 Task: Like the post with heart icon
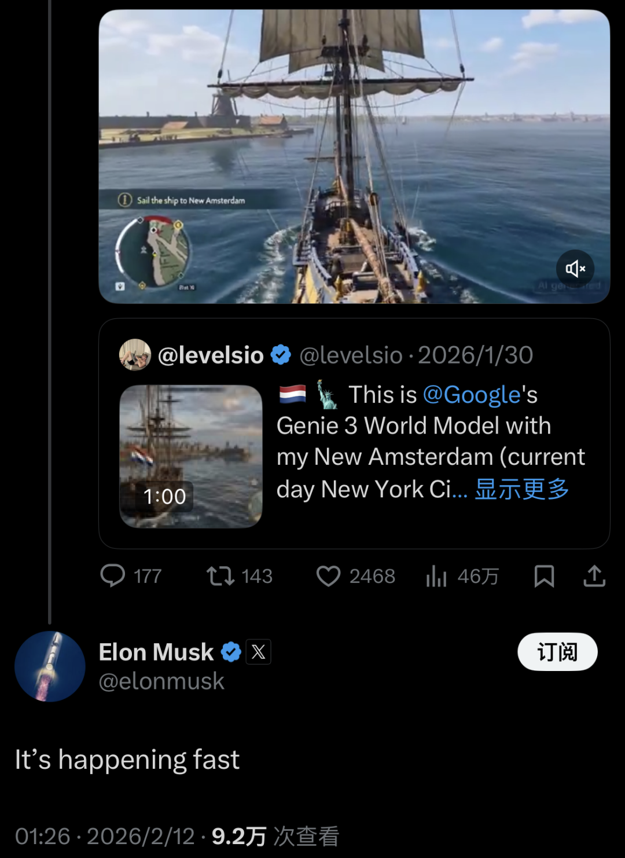coord(329,576)
